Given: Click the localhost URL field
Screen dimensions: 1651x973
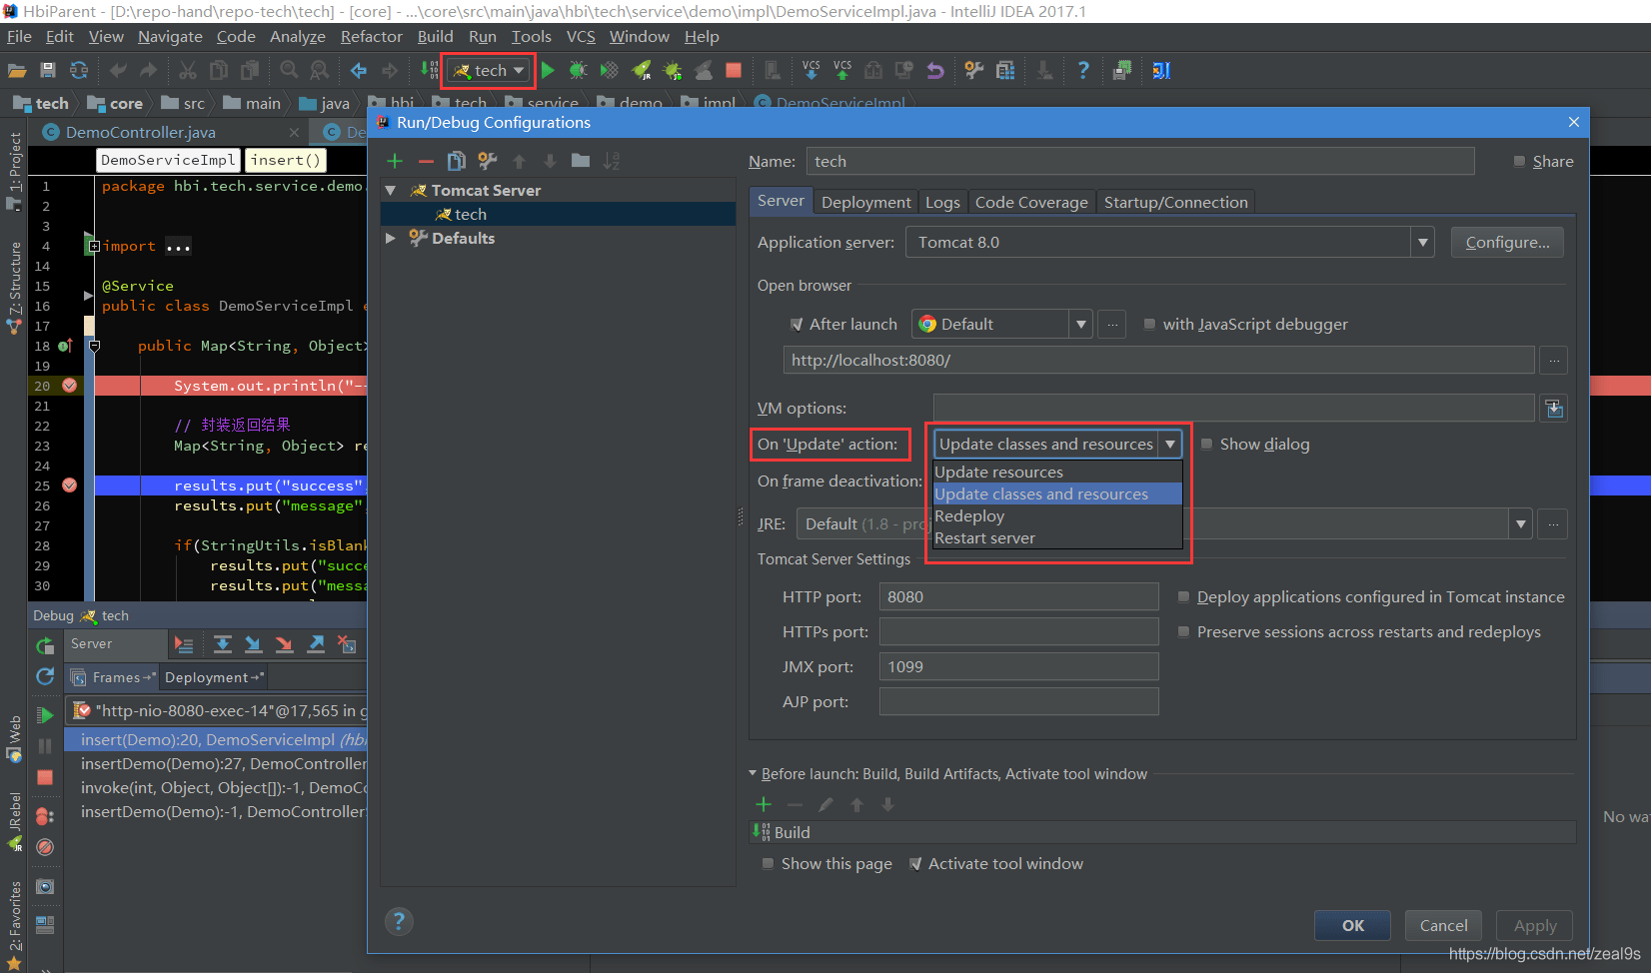Looking at the screenshot, I should [x=1158, y=360].
